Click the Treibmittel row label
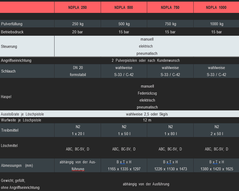The width and height of the screenshot is (239, 191). [10, 130]
